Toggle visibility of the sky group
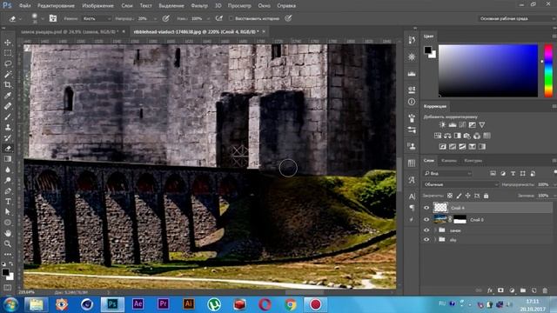 point(426,240)
